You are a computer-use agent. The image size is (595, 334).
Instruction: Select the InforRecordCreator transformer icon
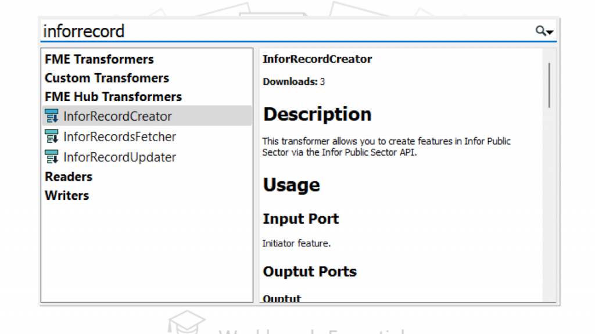pos(52,116)
